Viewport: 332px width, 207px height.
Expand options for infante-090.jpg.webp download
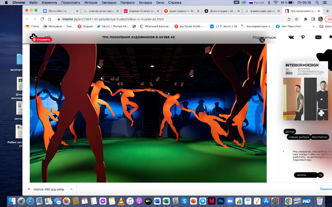pos(71,189)
